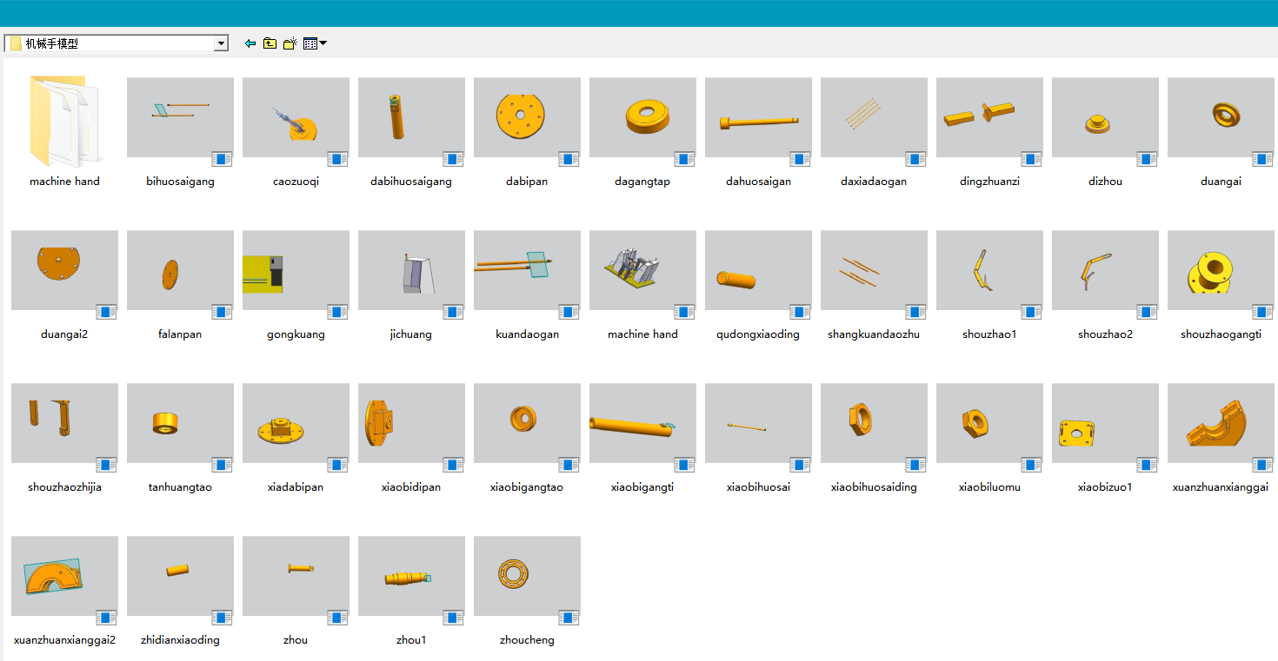Click the 'daxiadaogan' file name label

coord(874,182)
